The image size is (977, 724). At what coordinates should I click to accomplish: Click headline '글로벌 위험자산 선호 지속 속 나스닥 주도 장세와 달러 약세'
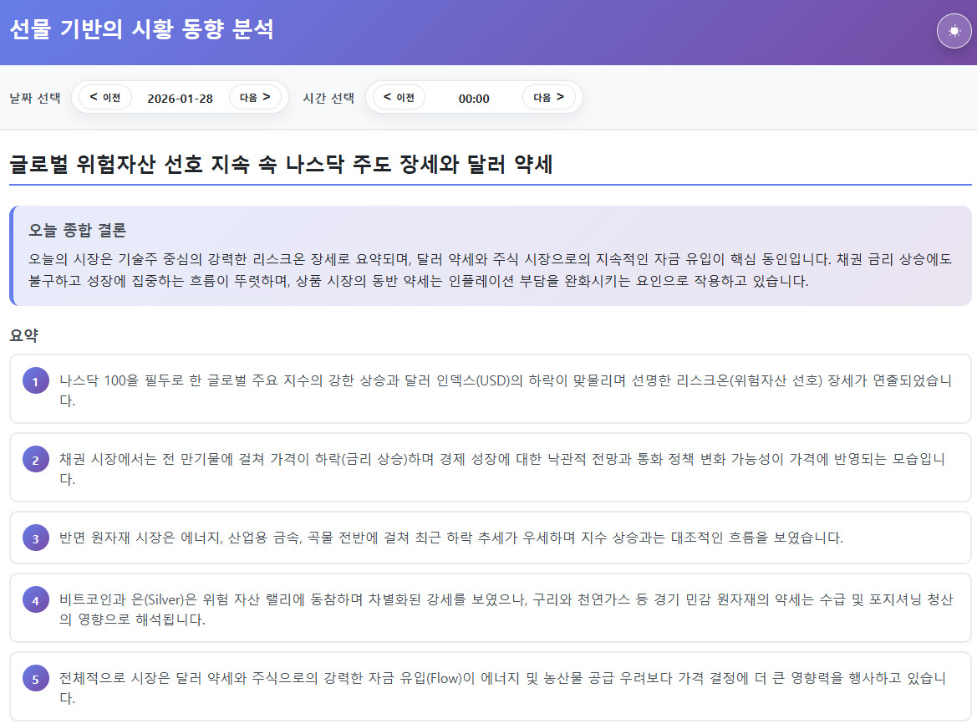(x=281, y=164)
